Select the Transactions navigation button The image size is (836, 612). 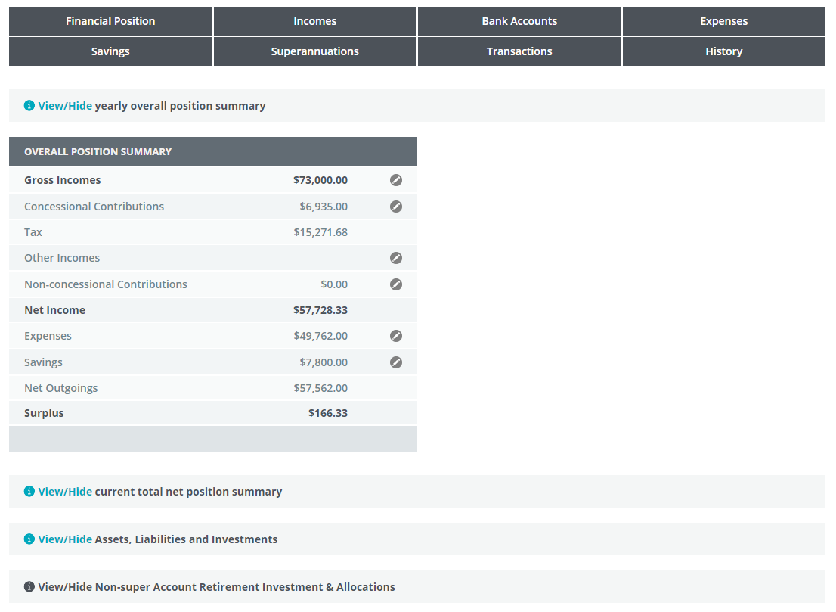[x=519, y=51]
